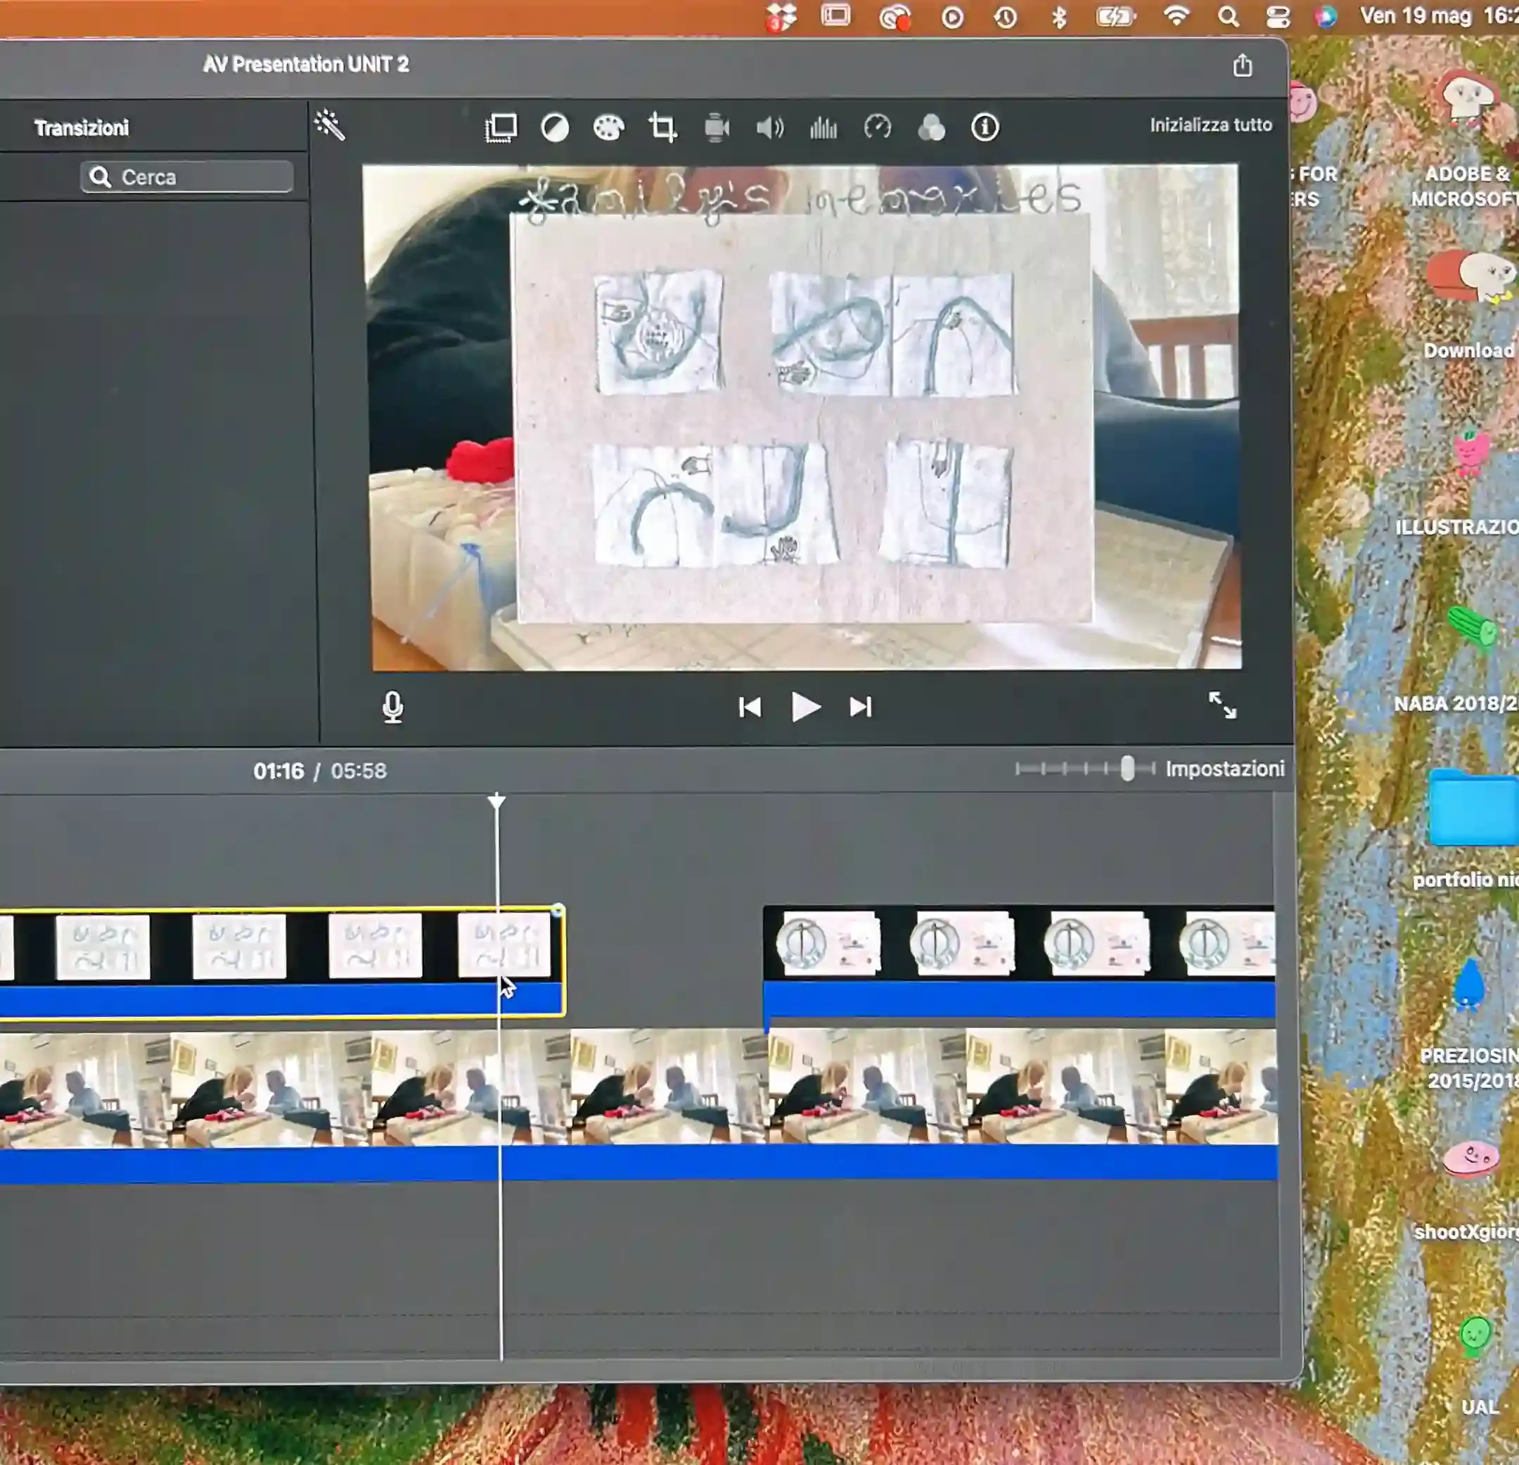This screenshot has width=1519, height=1465.
Task: Click the battery status menu bar icon
Action: pos(1115,16)
